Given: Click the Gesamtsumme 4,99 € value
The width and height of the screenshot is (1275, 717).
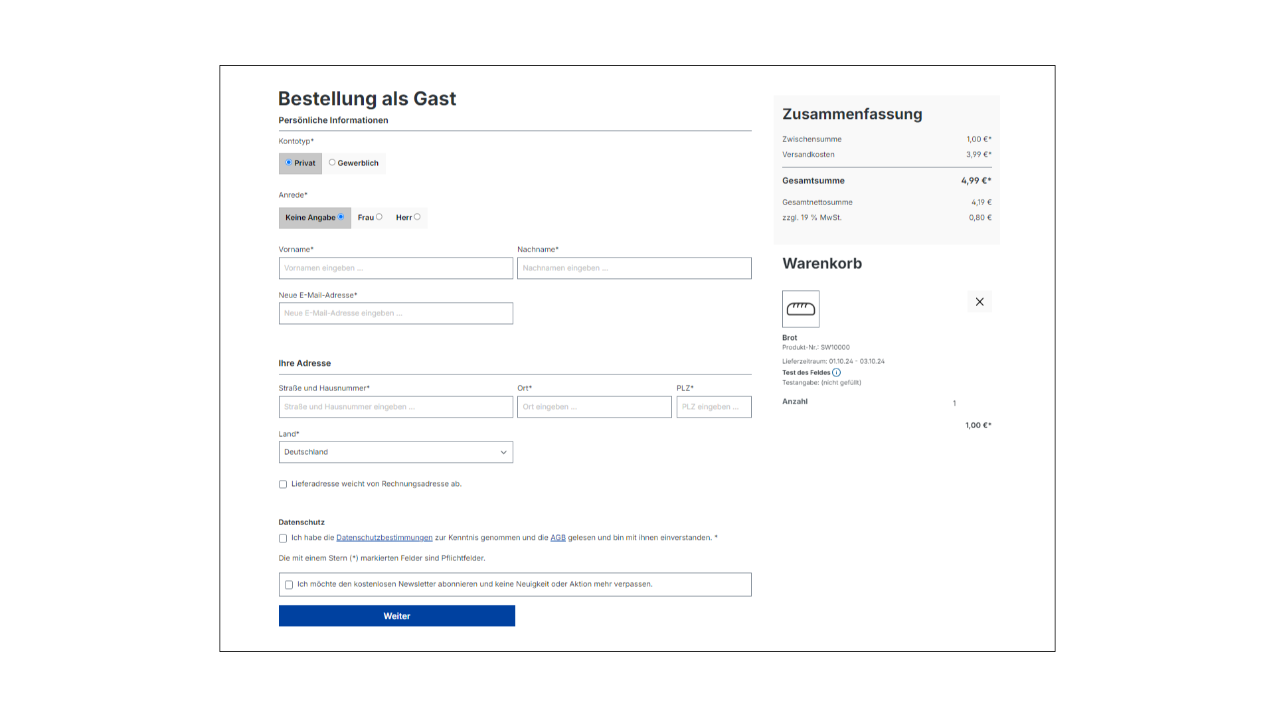Looking at the screenshot, I should click(x=976, y=181).
